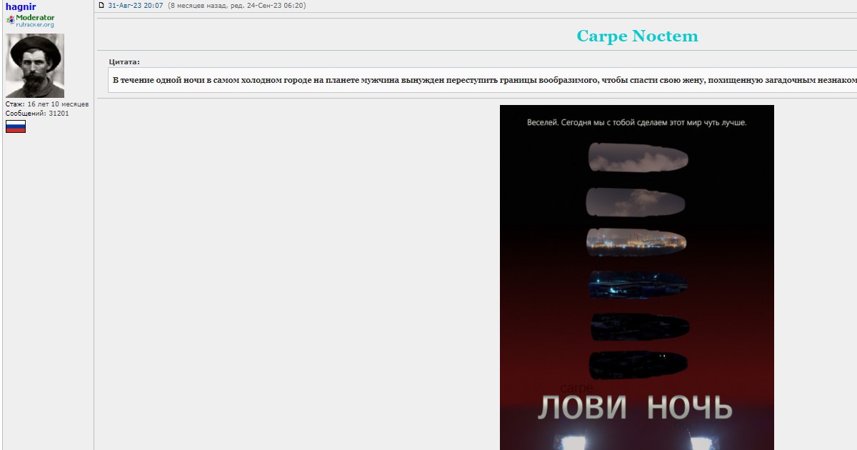Viewport: 857px width, 450px height.
Task: Click the rutracker Moderator badge icon
Action: pyautogui.click(x=11, y=20)
